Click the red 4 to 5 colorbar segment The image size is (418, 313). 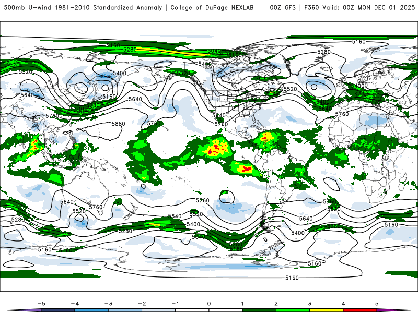coord(360,310)
